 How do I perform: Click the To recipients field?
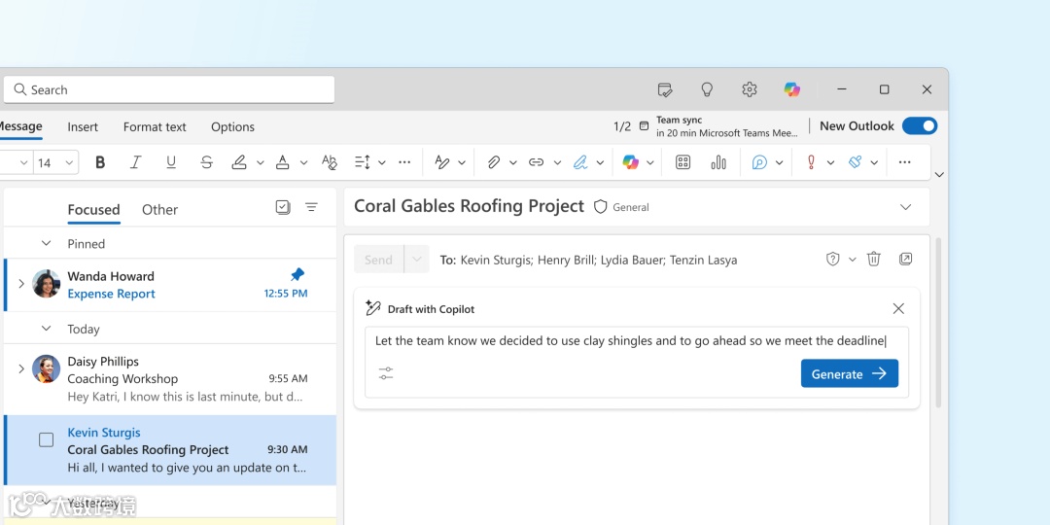pos(588,260)
